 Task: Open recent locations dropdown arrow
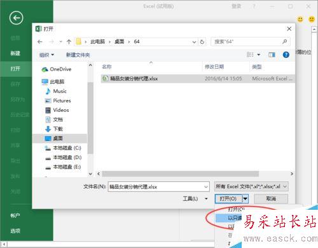tap(60, 42)
